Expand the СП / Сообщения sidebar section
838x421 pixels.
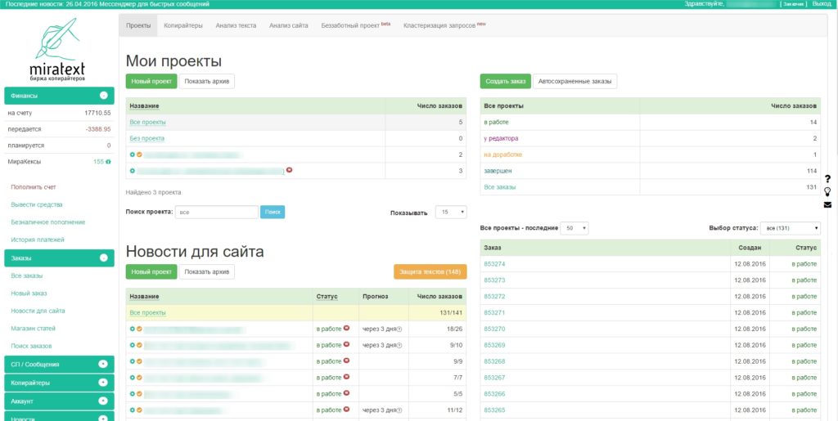tap(104, 365)
